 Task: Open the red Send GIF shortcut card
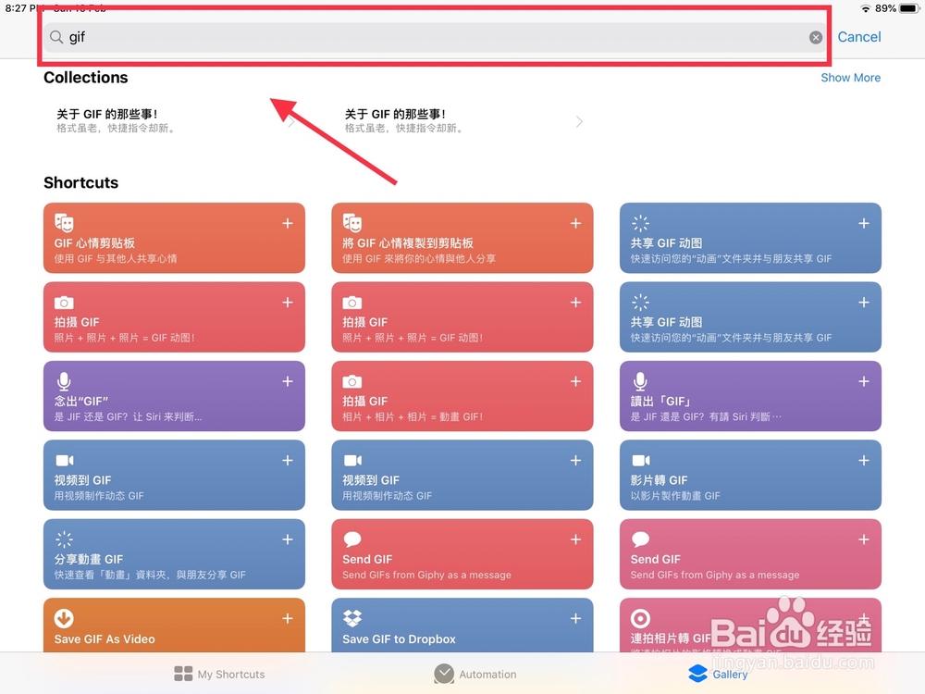click(462, 553)
